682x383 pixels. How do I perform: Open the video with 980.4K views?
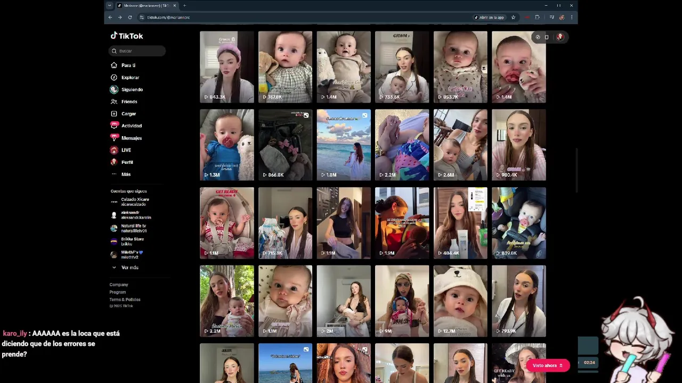(519, 145)
